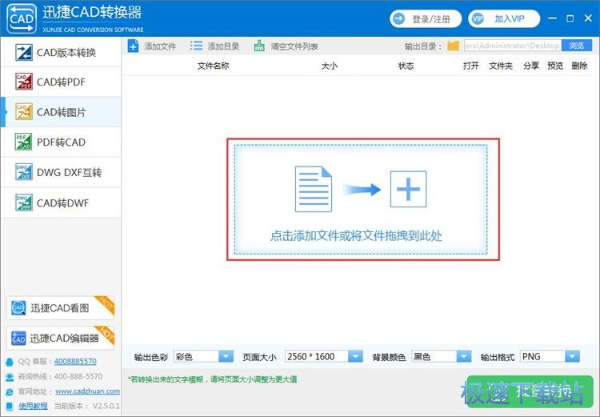
Task: Click the 添加目录 list icon
Action: point(196,46)
